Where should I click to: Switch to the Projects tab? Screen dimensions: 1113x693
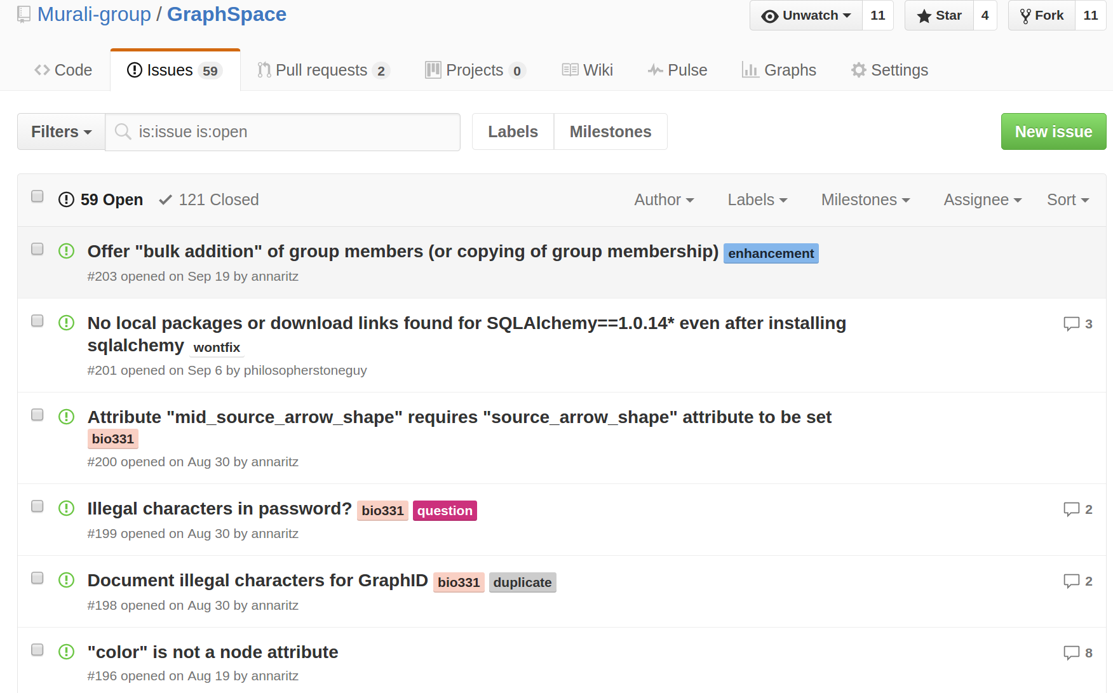point(475,70)
